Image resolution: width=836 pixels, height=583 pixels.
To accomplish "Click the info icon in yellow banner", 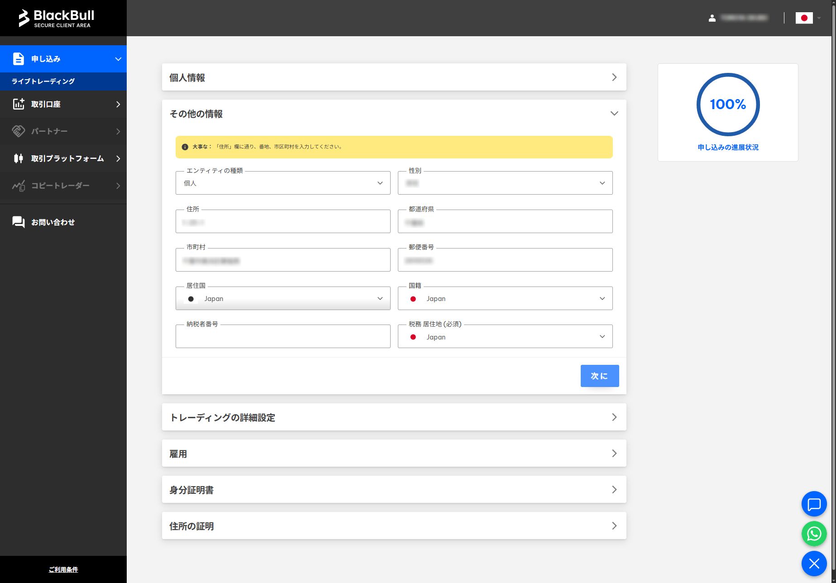I will click(x=184, y=147).
